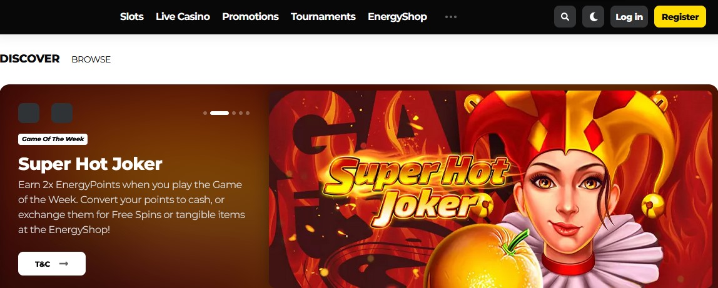
Task: Open the search magnifier icon
Action: pos(565,17)
